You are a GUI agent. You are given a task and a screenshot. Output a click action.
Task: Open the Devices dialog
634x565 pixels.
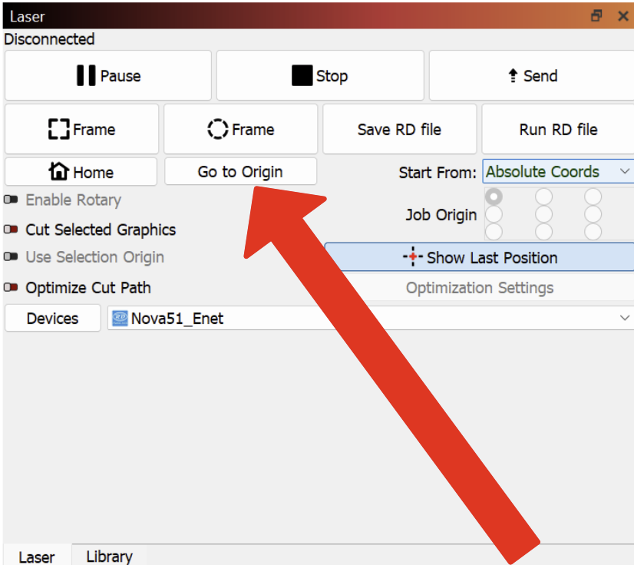tap(52, 319)
